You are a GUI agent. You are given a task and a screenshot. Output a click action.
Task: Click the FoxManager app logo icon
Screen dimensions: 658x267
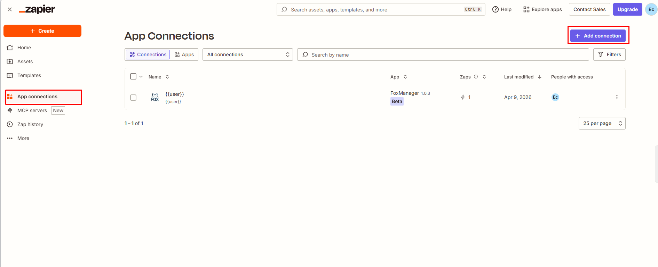[155, 97]
